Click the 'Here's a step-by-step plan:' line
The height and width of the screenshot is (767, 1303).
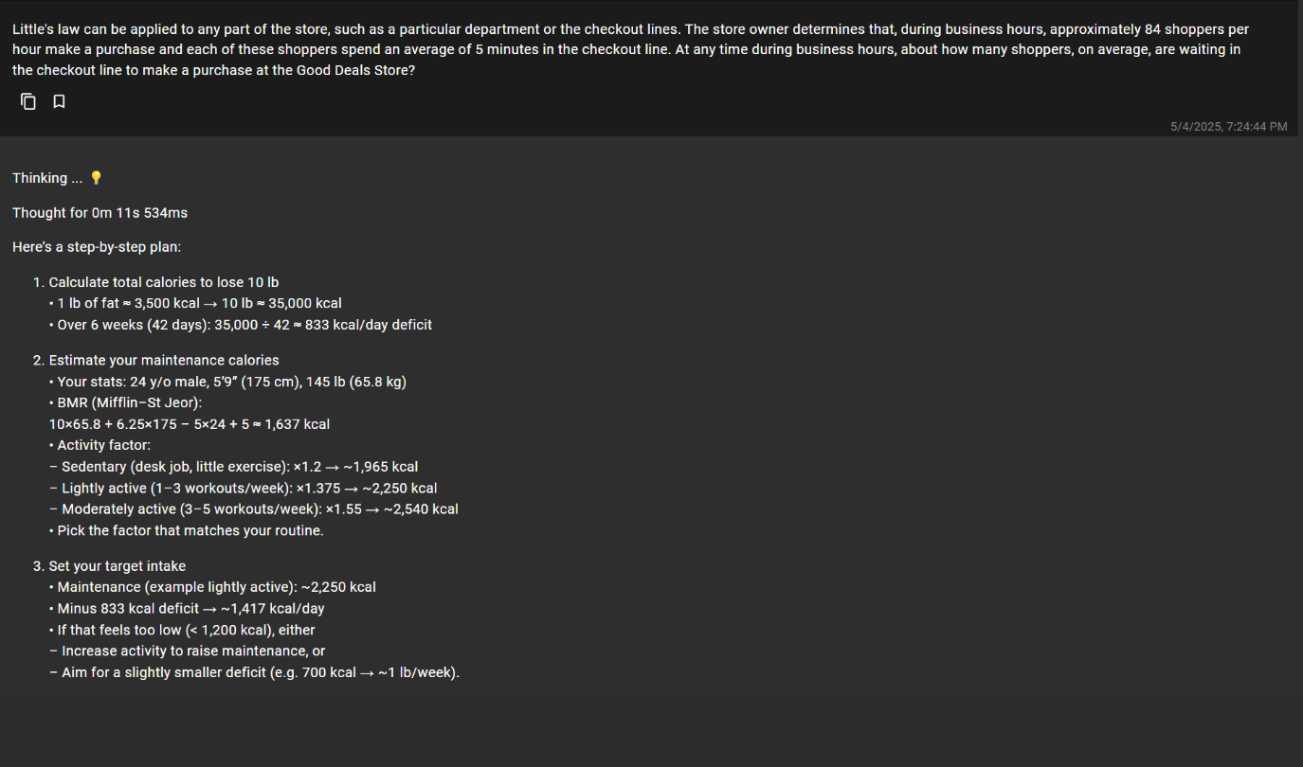click(x=97, y=247)
